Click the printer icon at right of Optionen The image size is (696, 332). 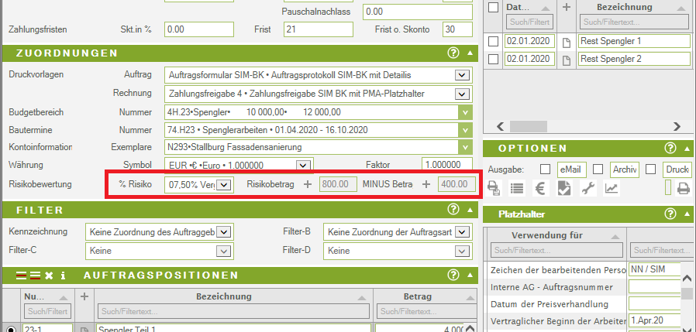(684, 187)
